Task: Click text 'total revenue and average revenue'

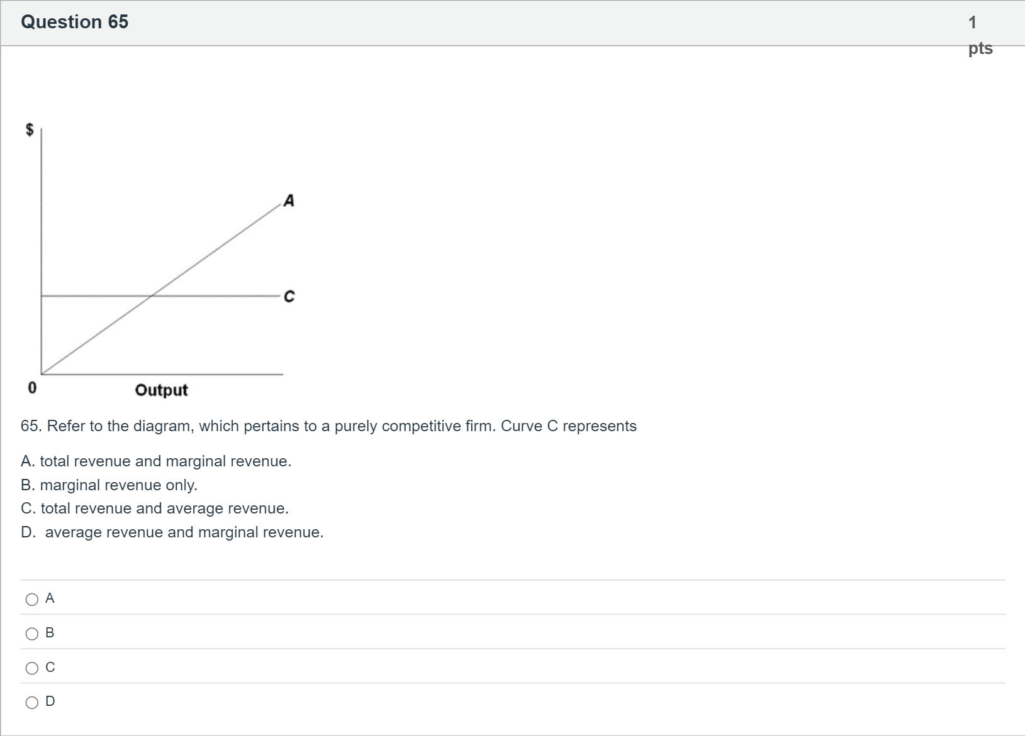Action: (164, 508)
